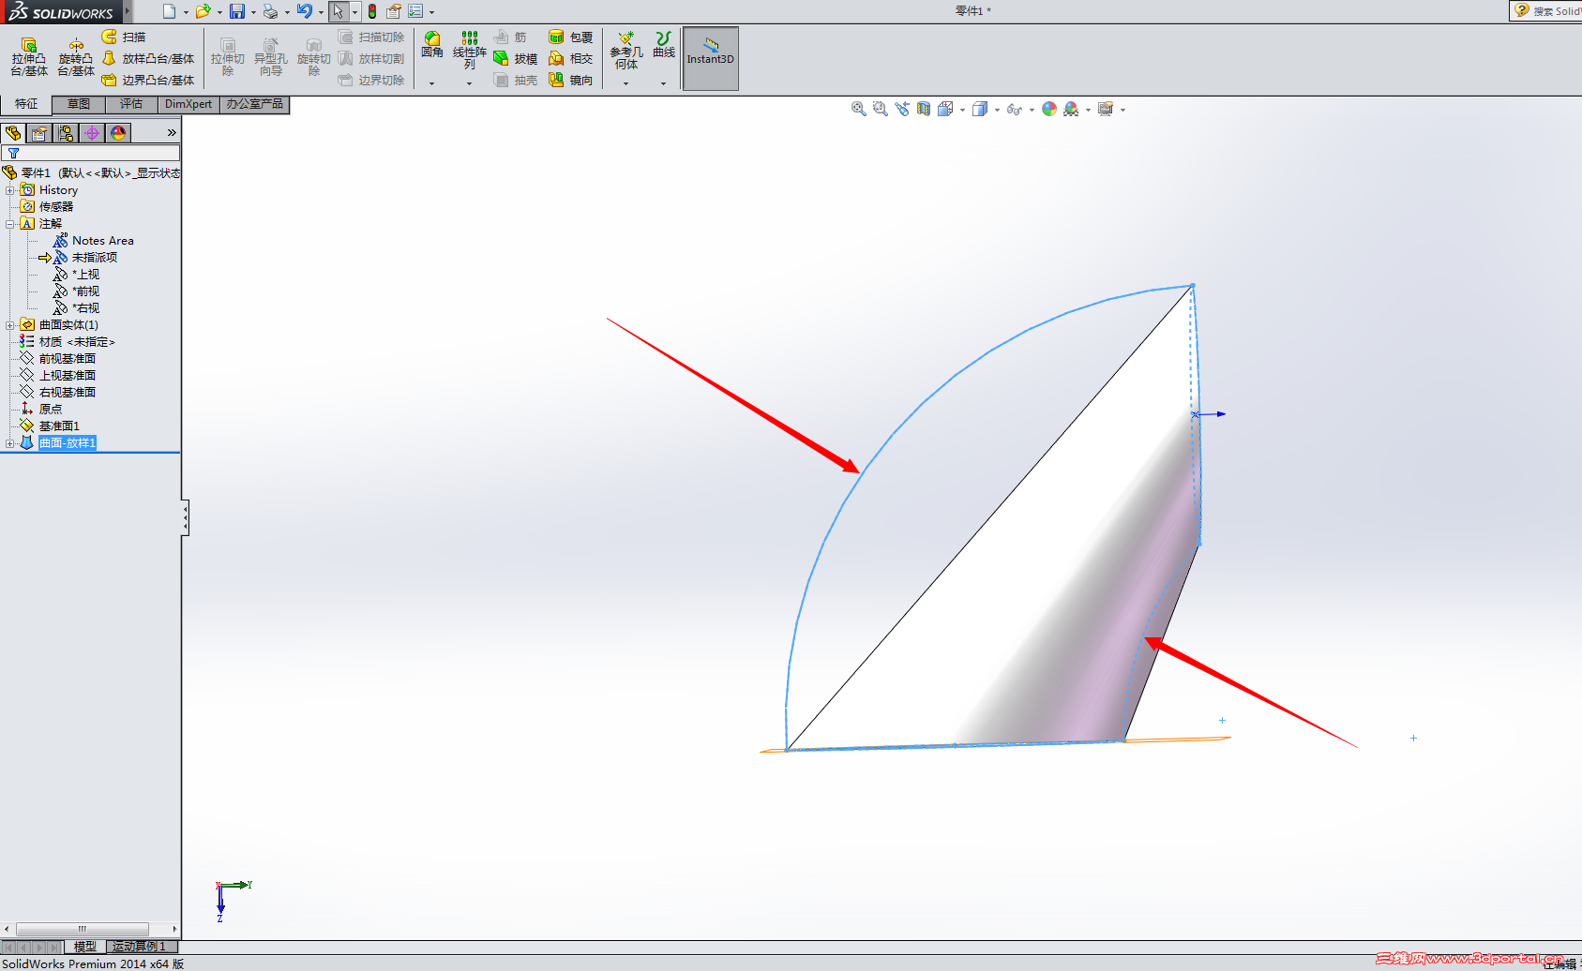Click the Open file folder icon
The height and width of the screenshot is (971, 1582).
tap(203, 11)
